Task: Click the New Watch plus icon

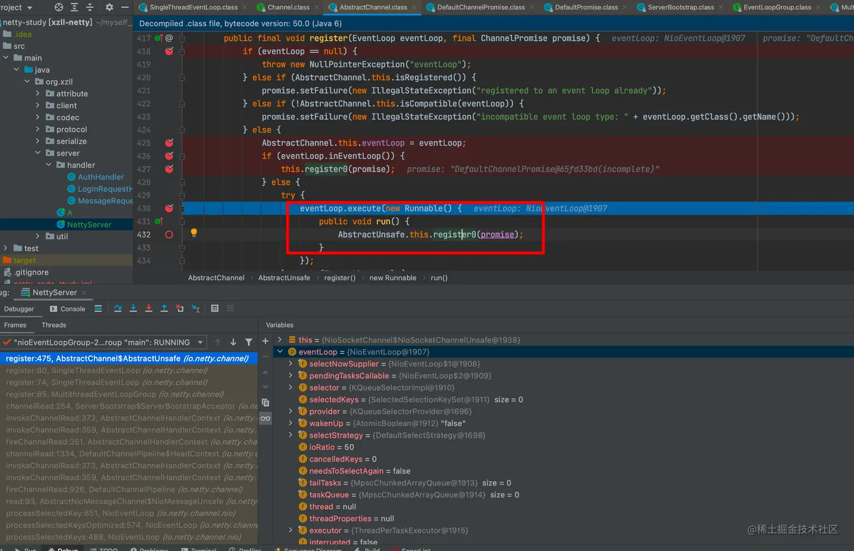Action: pyautogui.click(x=265, y=341)
